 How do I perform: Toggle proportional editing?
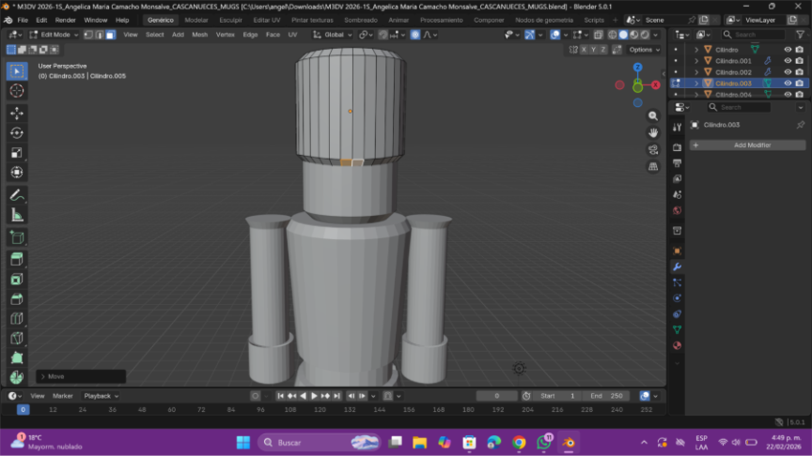click(415, 35)
